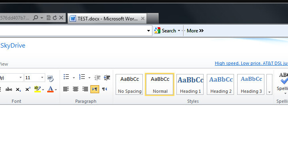Viewport: 288px width, 162px height.
Task: Apply subscript formatting
Action: pos(18,89)
